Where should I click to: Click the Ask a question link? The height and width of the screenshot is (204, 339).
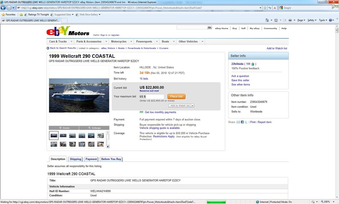click(x=240, y=76)
